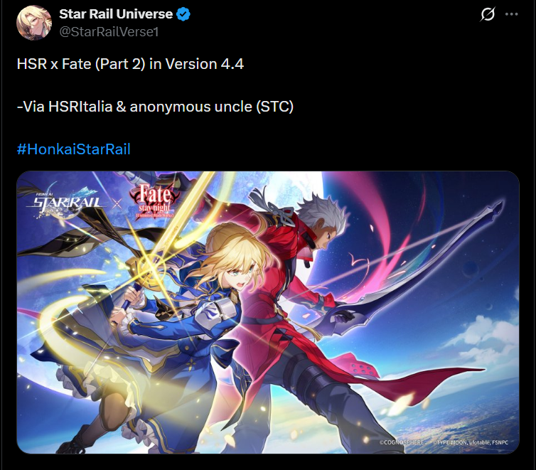Open the Grok explain-post icon

(x=488, y=14)
